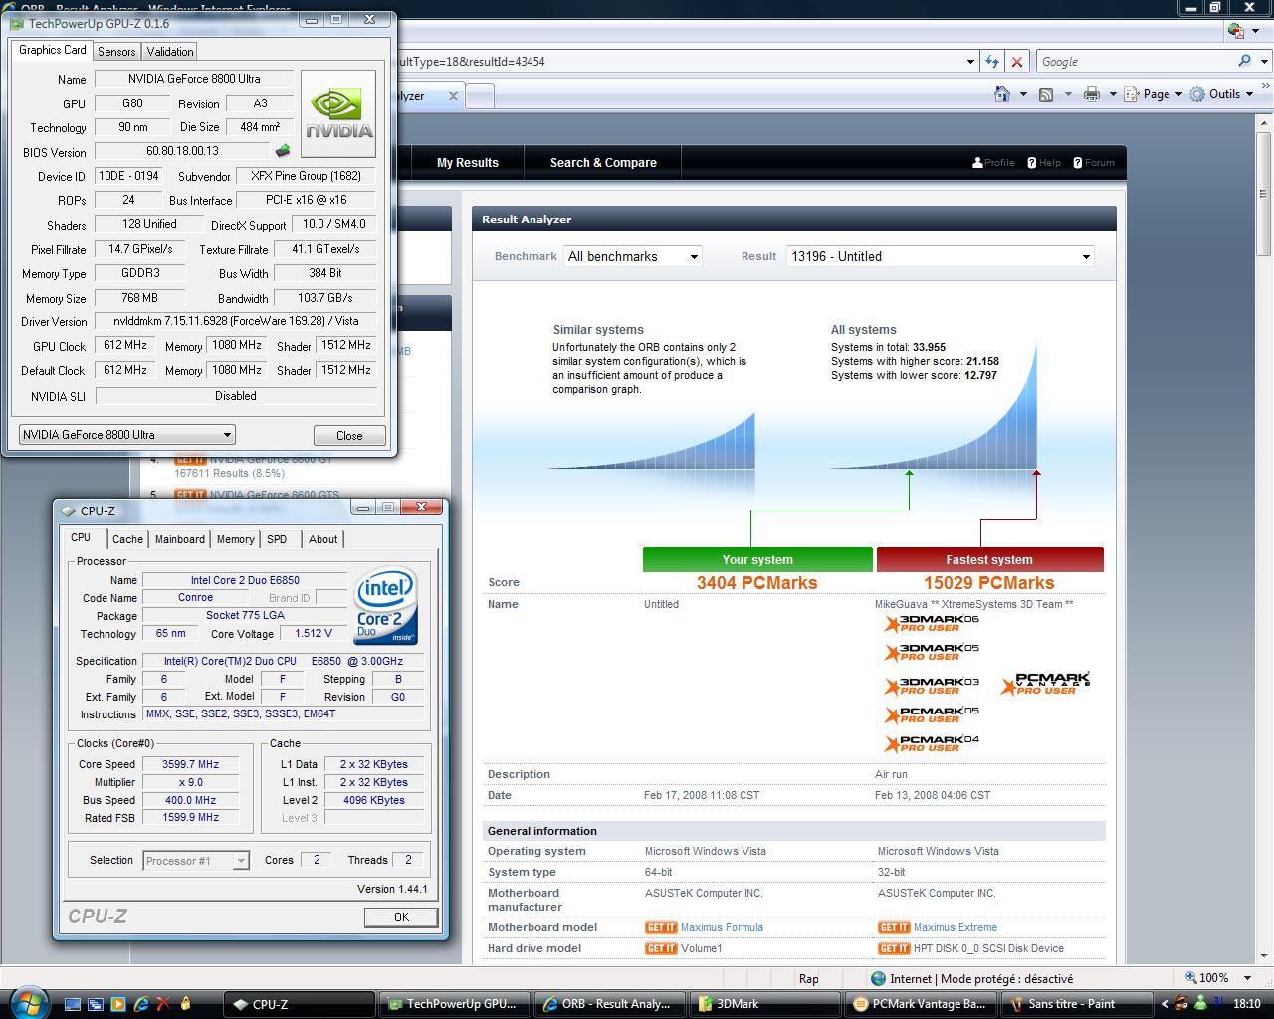Click the red stop-loading X in IE
Image resolution: width=1274 pixels, height=1019 pixels.
(x=1017, y=61)
